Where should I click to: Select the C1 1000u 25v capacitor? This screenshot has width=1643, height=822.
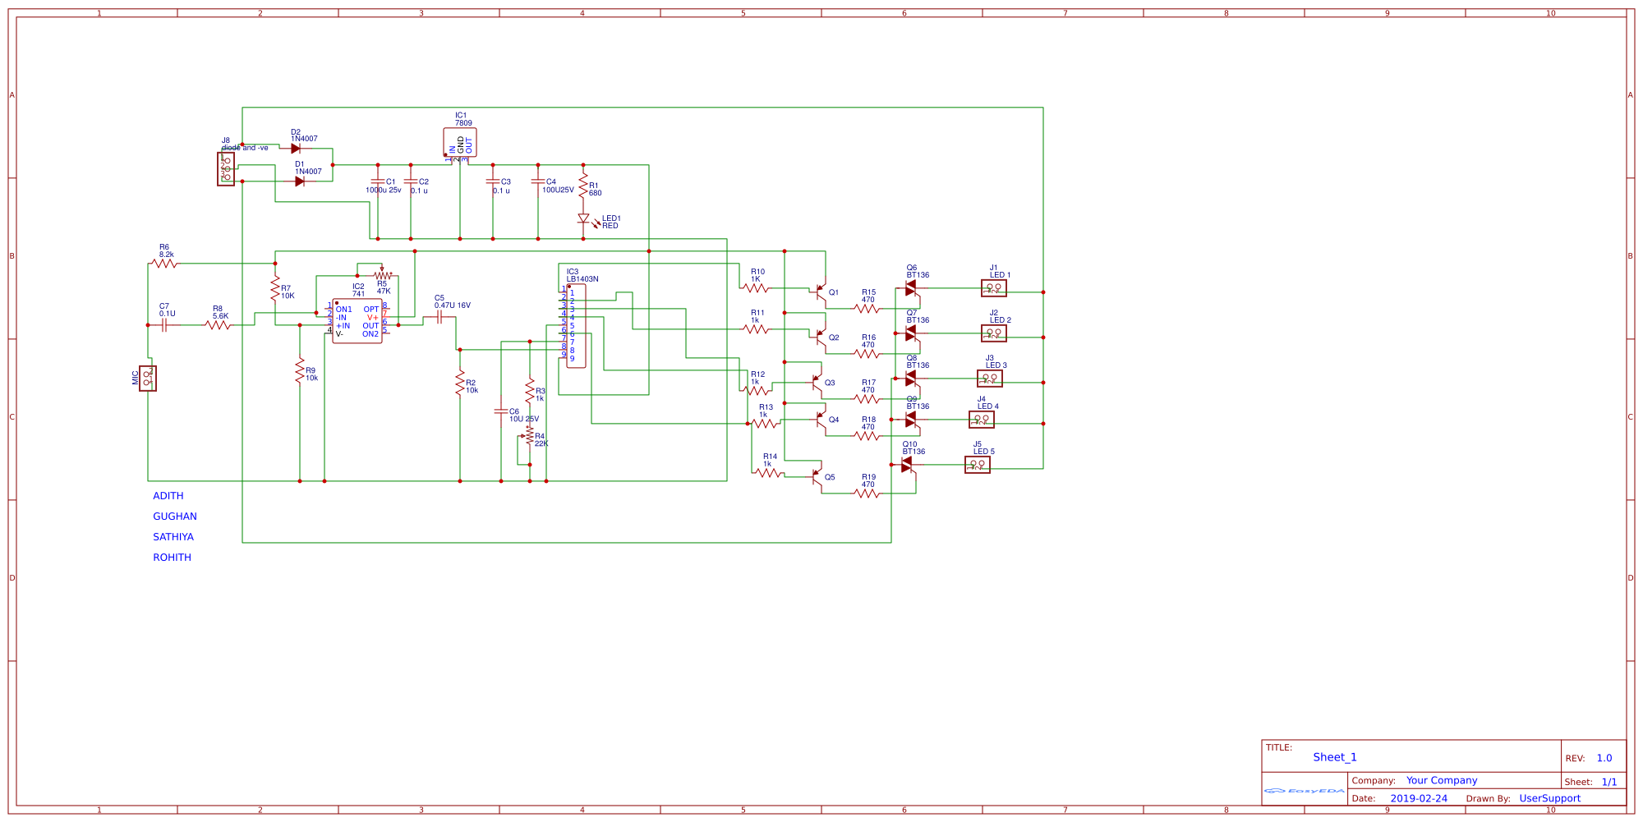point(378,181)
